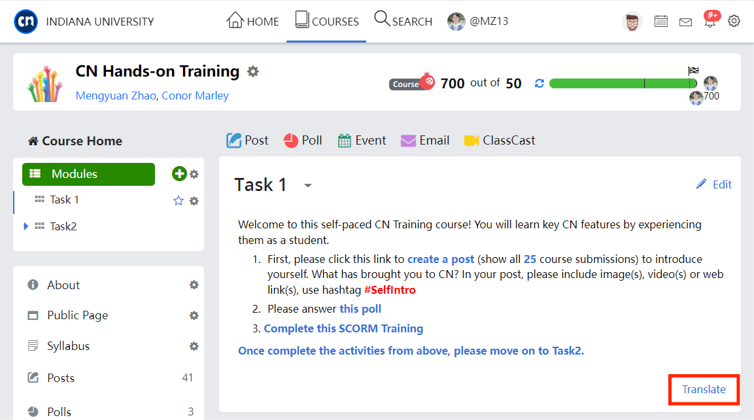
Task: Open the Polls item
Action: 59,411
